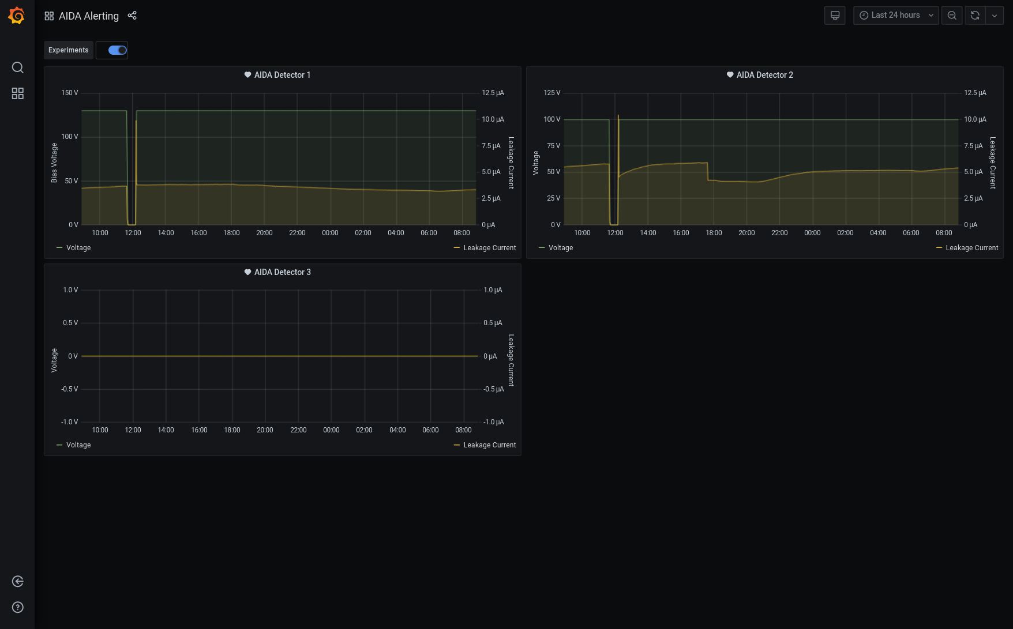Open the search icon in sidebar
Screen dimensions: 1013x629
pyautogui.click(x=18, y=67)
